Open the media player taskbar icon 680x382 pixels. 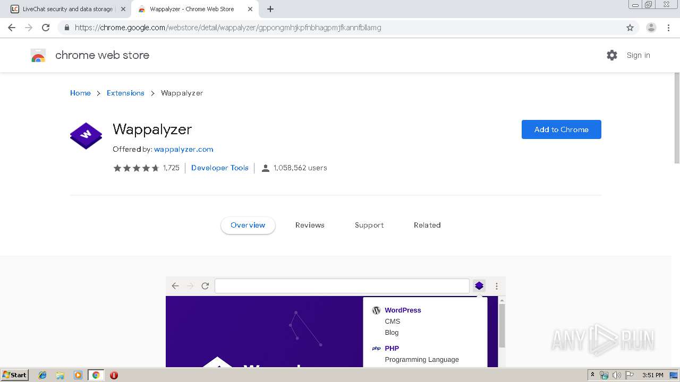[78, 375]
